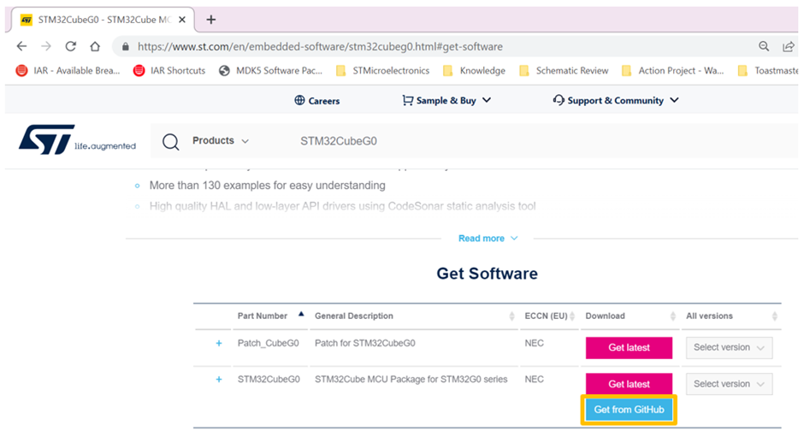Click the address bar URL
The width and height of the screenshot is (804, 437).
click(320, 47)
